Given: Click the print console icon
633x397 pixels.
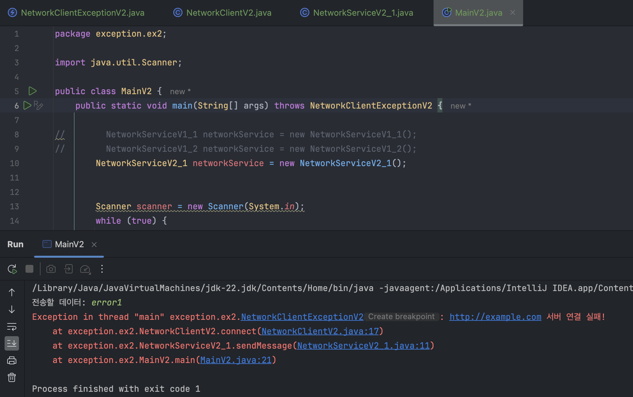Looking at the screenshot, I should pyautogui.click(x=12, y=360).
